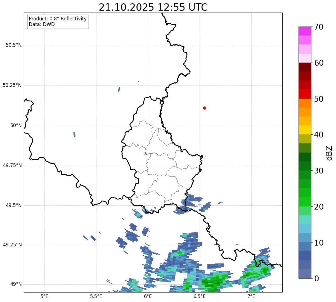336x302 pixels.
Task: Click the 5.5°E longitude label
Action: [96, 296]
